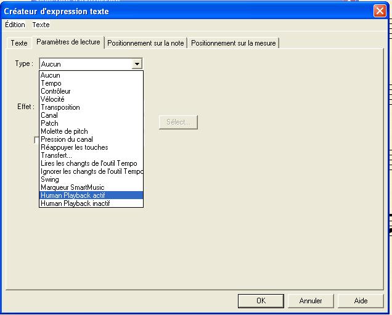Select 'Tempo' from the Type list
Screen dimensions: 392x315
91,83
